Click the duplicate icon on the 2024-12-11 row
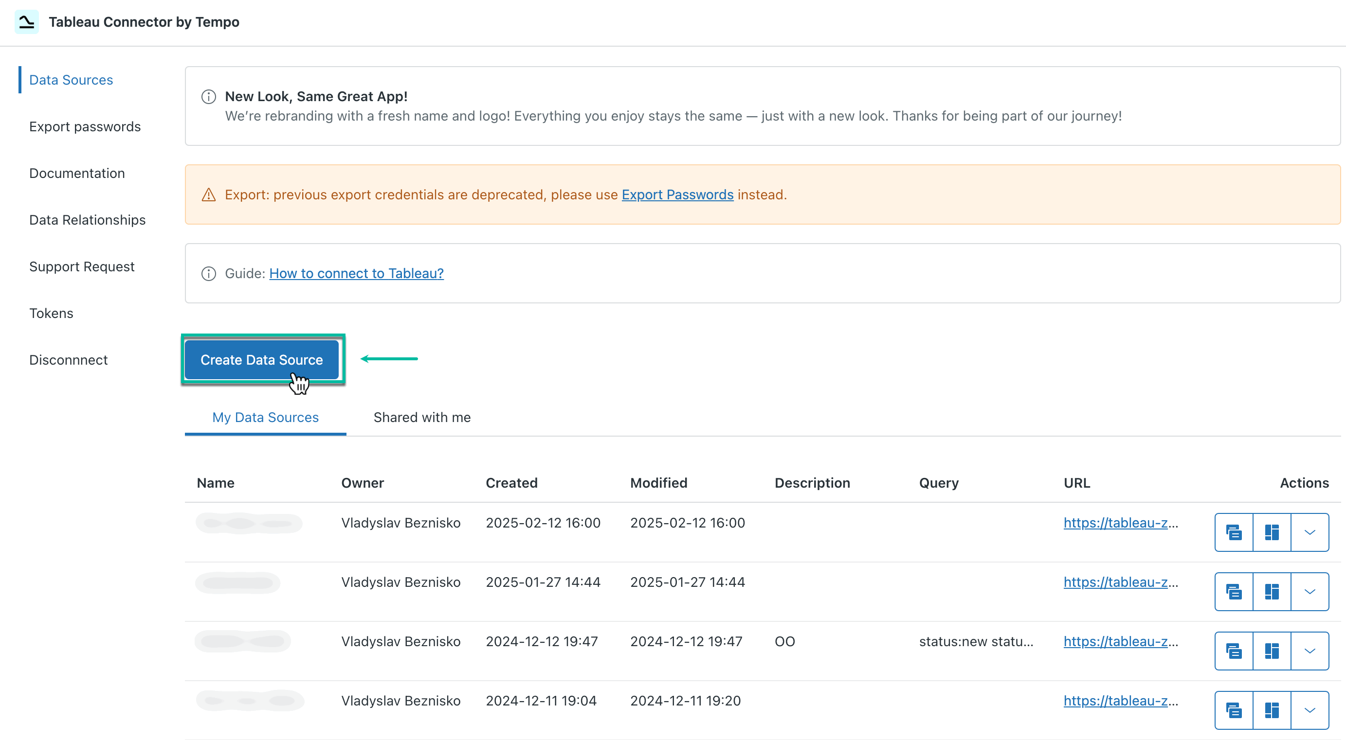The width and height of the screenshot is (1346, 740). 1233,710
